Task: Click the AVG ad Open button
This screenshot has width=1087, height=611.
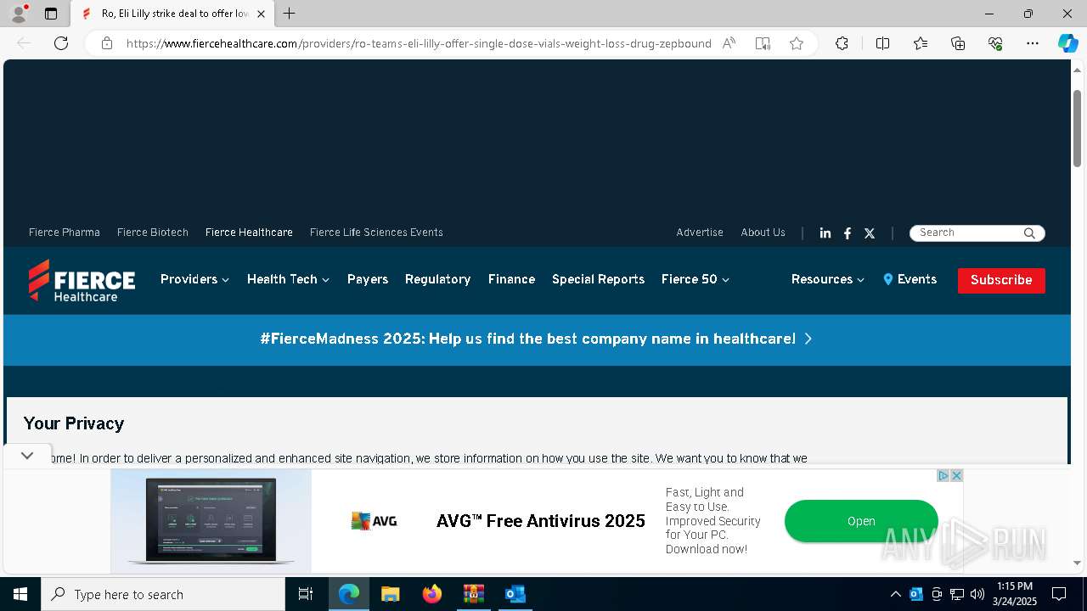Action: (861, 521)
